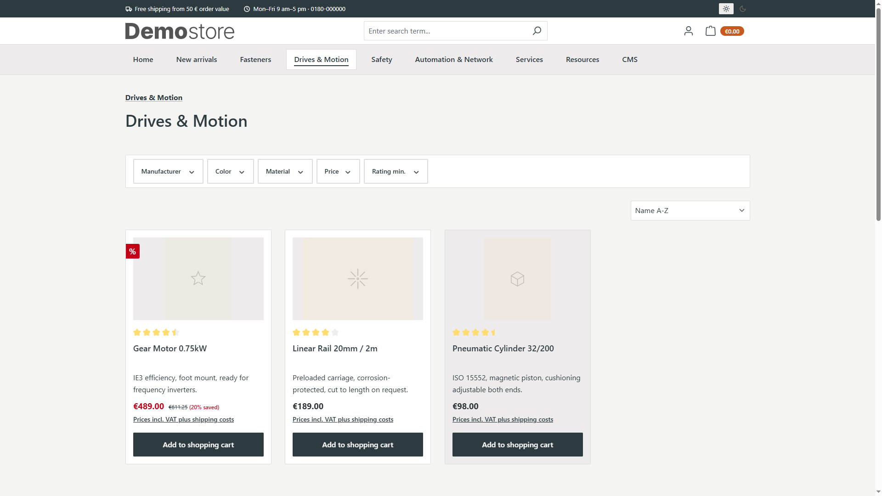Open the Linear Rail product image
882x496 pixels.
358,279
